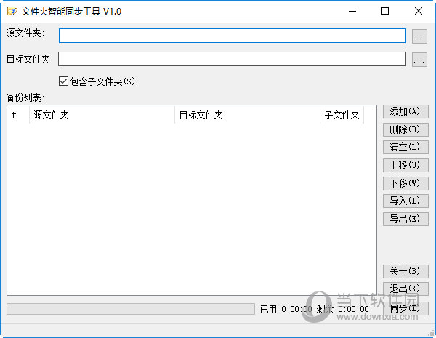Click the 目标文件夹: label text
The image size is (436, 338).
click(30, 59)
